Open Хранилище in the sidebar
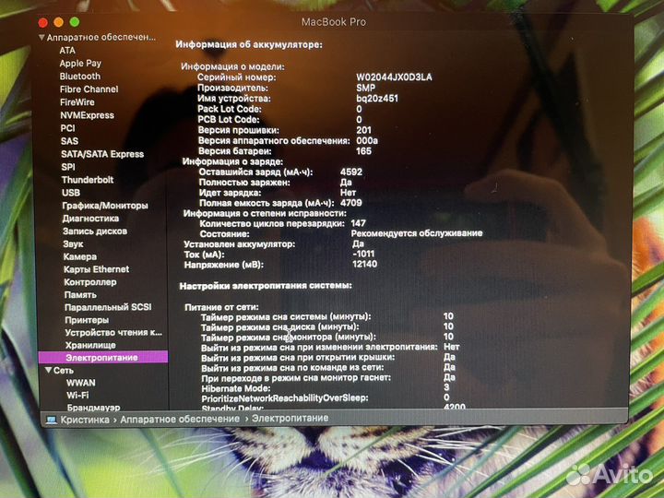The height and width of the screenshot is (498, 664). 90,345
